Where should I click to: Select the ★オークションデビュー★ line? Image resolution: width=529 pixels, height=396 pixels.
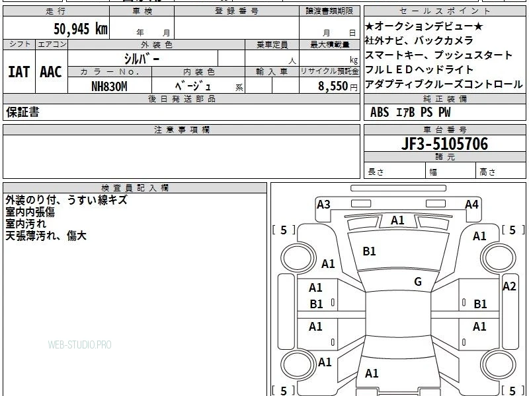[x=424, y=26]
